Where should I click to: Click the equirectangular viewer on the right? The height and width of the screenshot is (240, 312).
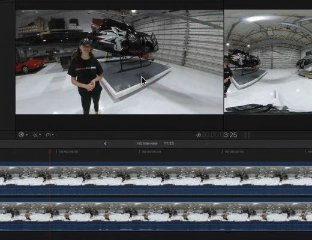[268, 61]
